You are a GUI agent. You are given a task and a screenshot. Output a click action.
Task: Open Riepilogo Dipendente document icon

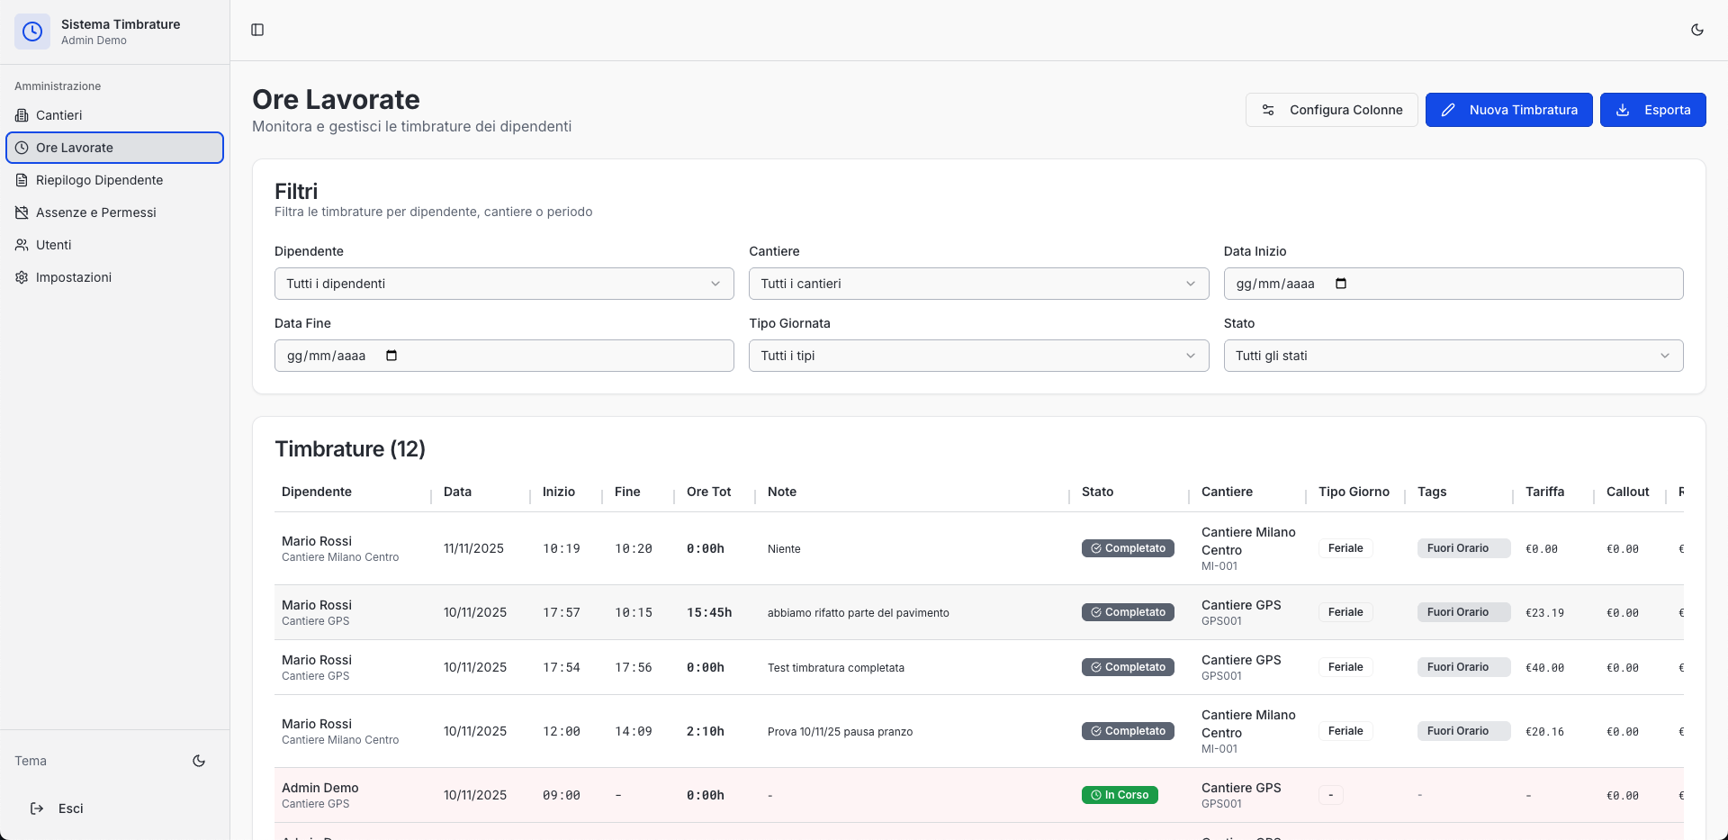pos(21,180)
